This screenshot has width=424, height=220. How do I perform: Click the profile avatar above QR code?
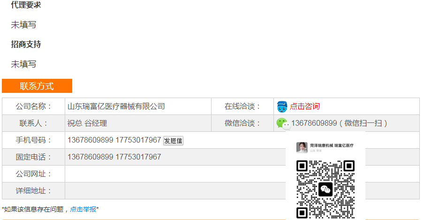(302, 147)
